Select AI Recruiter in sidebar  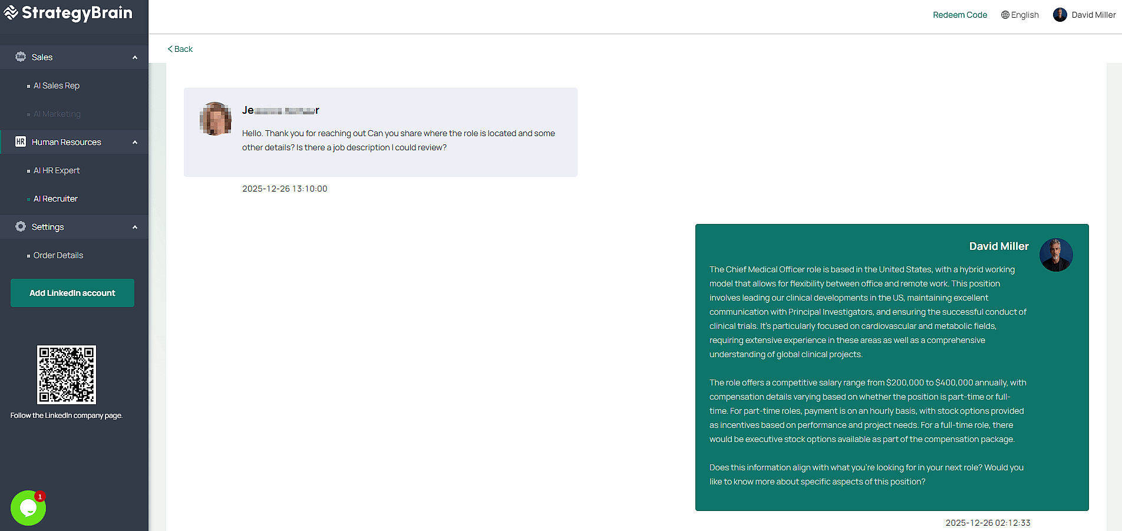coord(55,199)
